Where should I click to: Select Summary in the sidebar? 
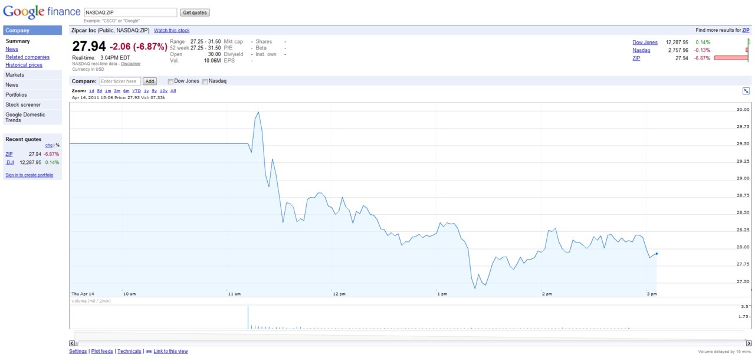[18, 41]
